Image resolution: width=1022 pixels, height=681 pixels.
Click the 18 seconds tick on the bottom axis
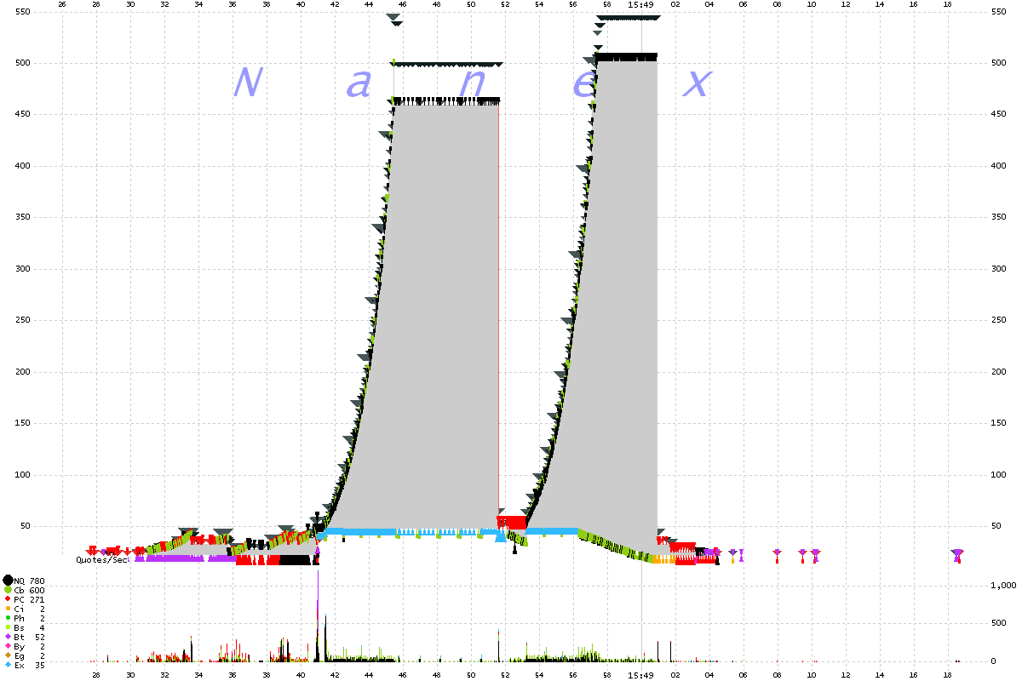[x=947, y=675]
